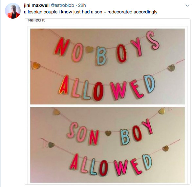Click gold heart above the word SON
This screenshot has width=194, height=187.
[x=57, y=112]
